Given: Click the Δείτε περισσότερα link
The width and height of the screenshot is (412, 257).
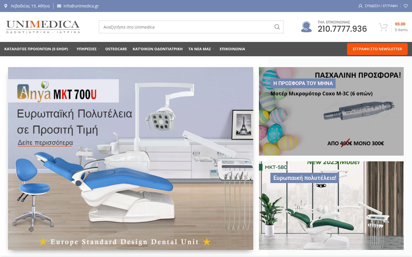Looking at the screenshot, I should click(x=45, y=142).
